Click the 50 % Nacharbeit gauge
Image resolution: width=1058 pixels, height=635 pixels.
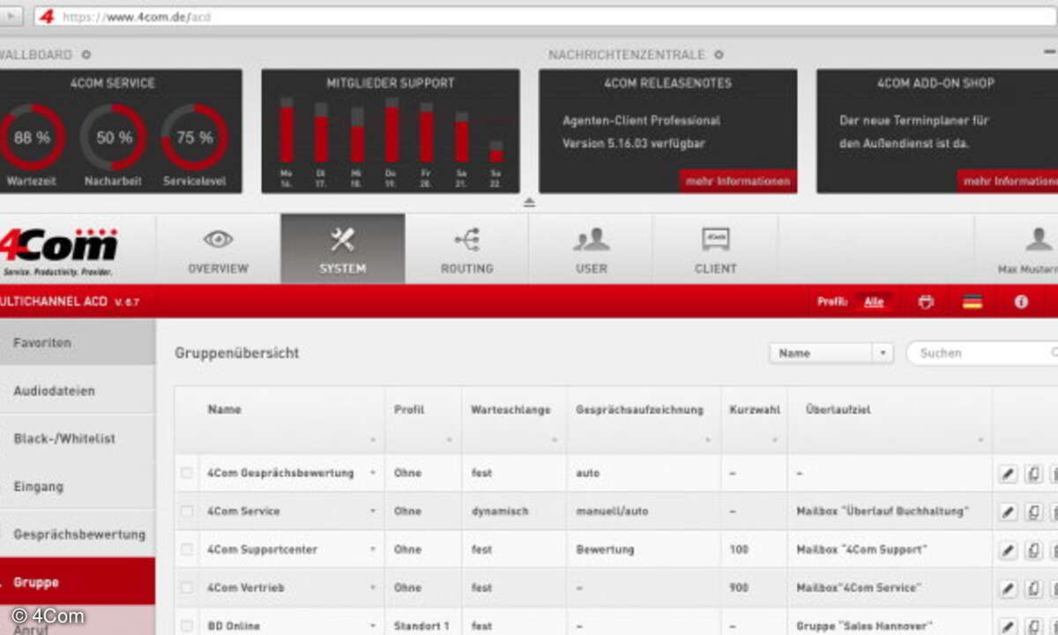(114, 138)
